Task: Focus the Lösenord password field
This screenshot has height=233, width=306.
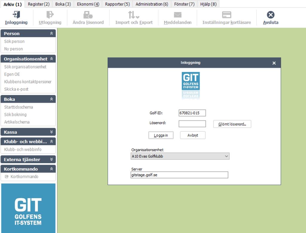Action: (192, 124)
